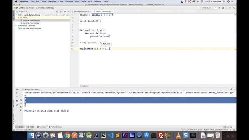Open lambda_functions run configuration dropdown
249x140 pixels.
coord(208,8)
